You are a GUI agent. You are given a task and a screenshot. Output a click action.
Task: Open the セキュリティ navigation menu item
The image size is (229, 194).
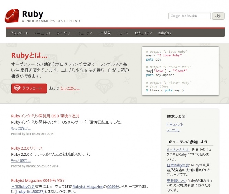tap(143, 33)
